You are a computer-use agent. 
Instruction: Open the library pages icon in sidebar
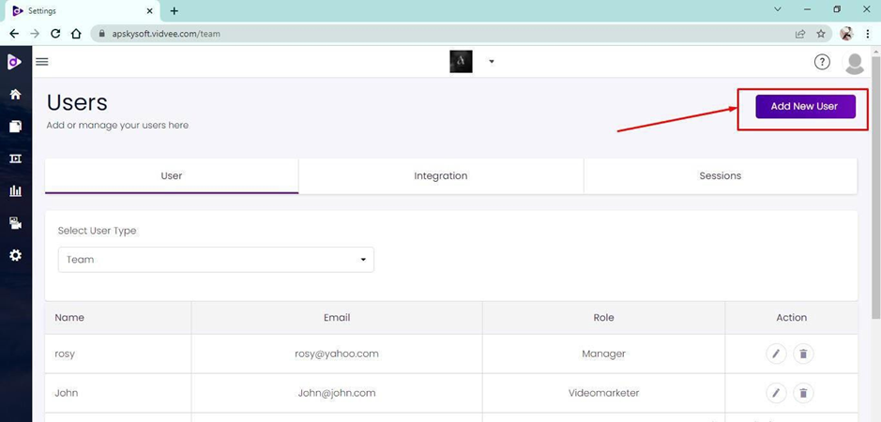coord(16,127)
